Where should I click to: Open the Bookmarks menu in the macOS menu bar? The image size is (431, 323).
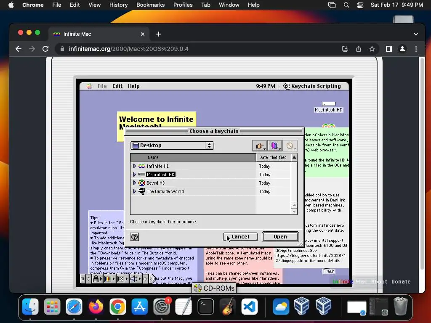150,5
